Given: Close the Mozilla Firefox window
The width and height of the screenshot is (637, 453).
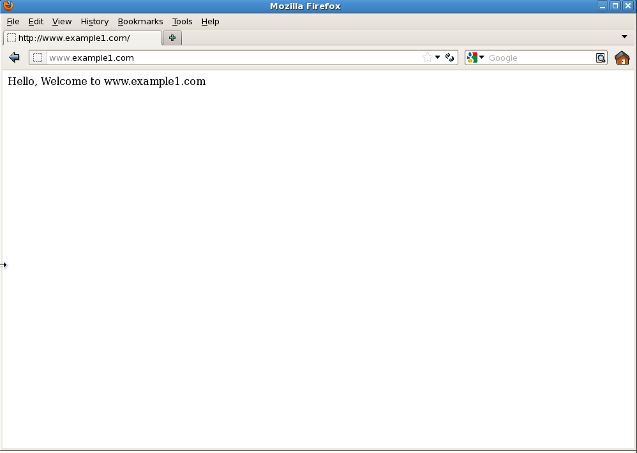Looking at the screenshot, I should point(628,6).
